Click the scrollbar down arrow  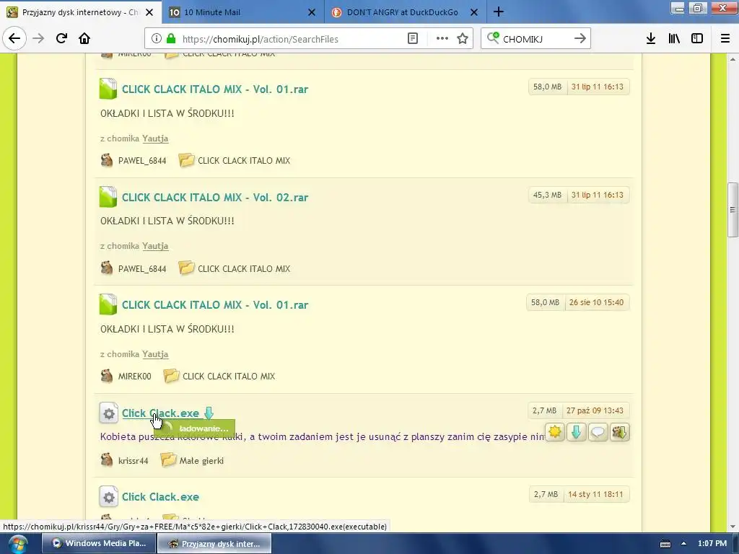[733, 527]
